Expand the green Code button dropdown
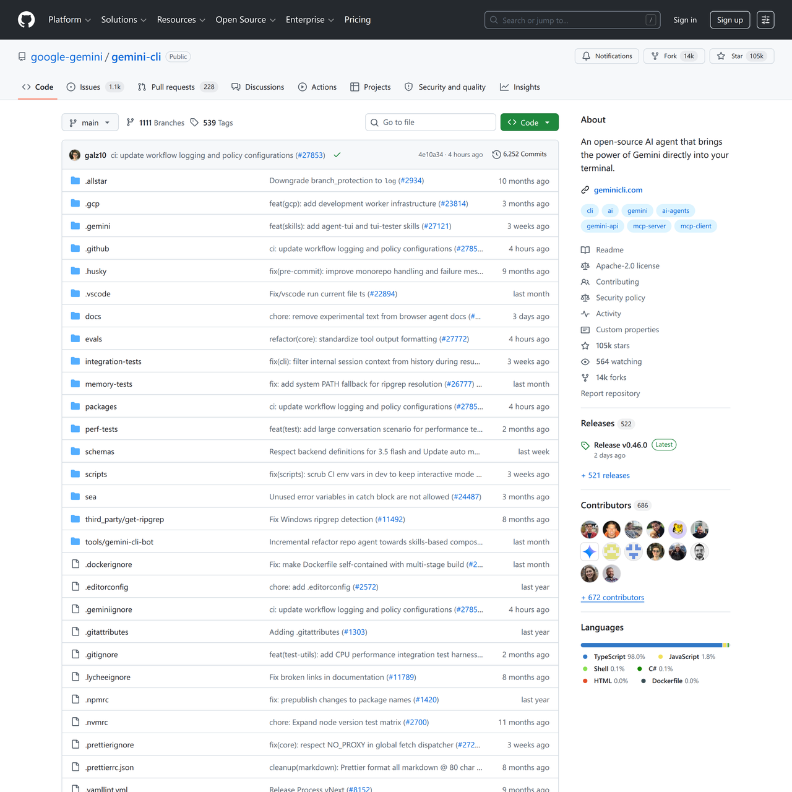The height and width of the screenshot is (792, 792). [530, 123]
